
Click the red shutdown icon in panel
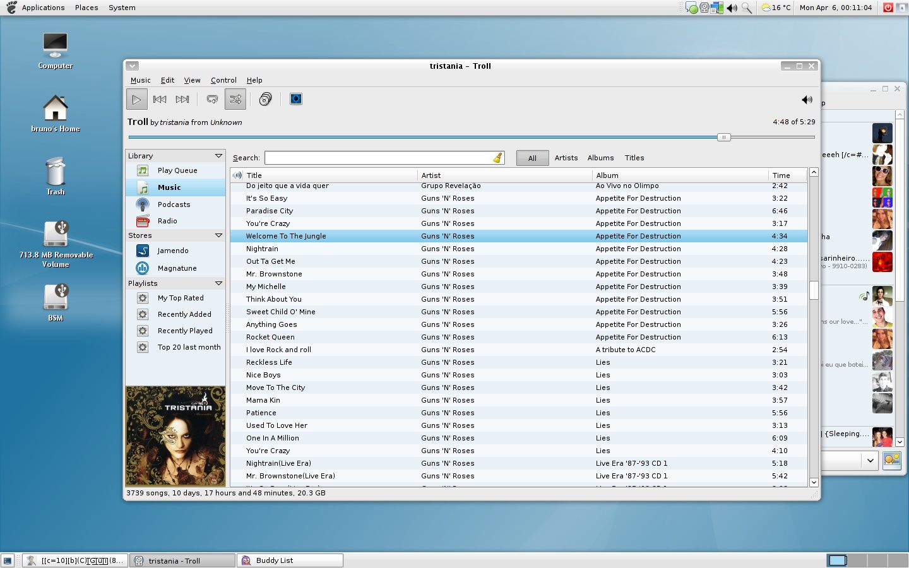click(x=888, y=8)
